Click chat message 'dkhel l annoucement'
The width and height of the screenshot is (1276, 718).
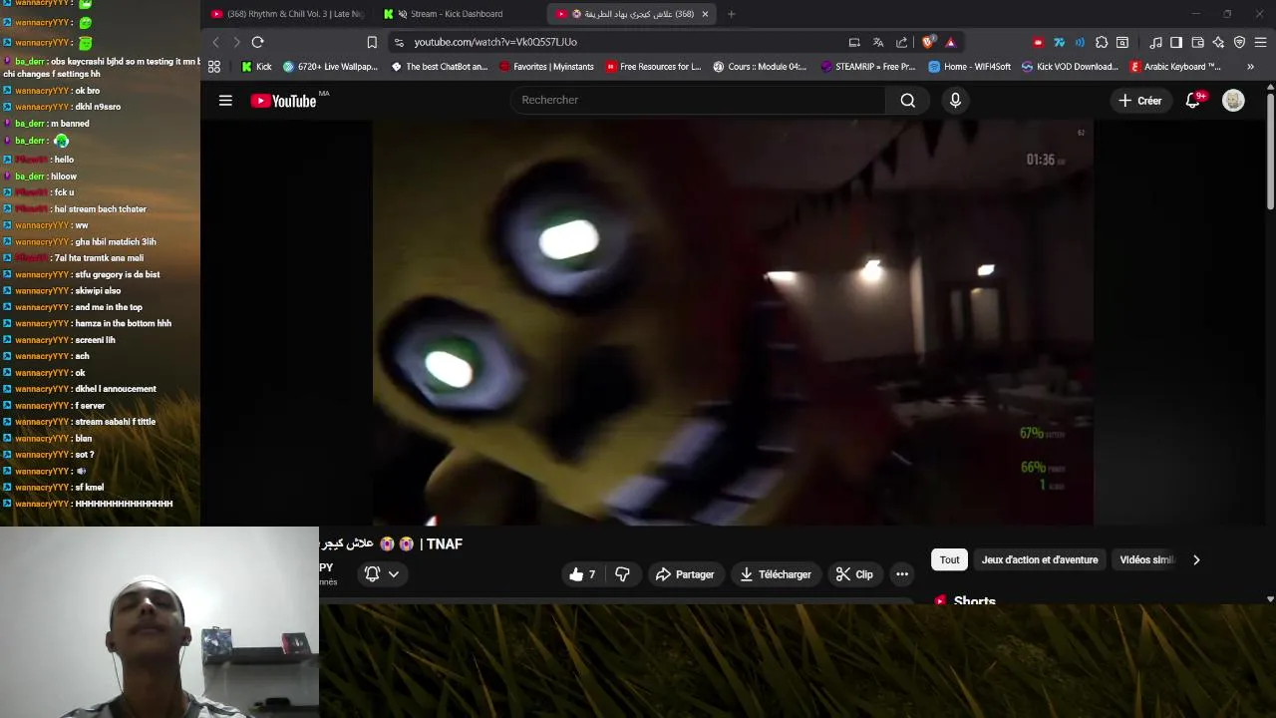point(116,389)
